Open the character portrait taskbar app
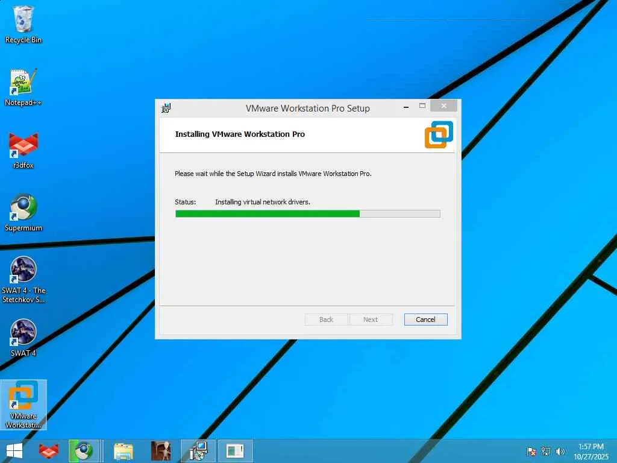Screen dimensions: 617x463 (160, 451)
